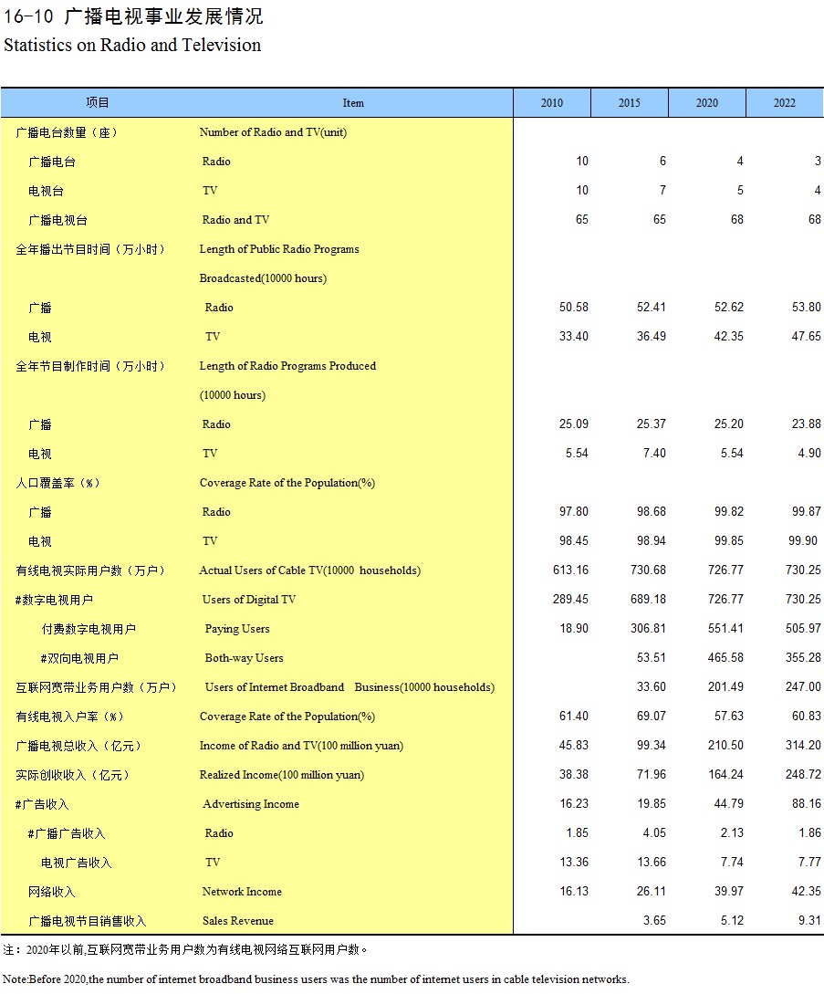Image resolution: width=824 pixels, height=994 pixels.
Task: Click 'Paying Users' row label
Action: pyautogui.click(x=237, y=629)
